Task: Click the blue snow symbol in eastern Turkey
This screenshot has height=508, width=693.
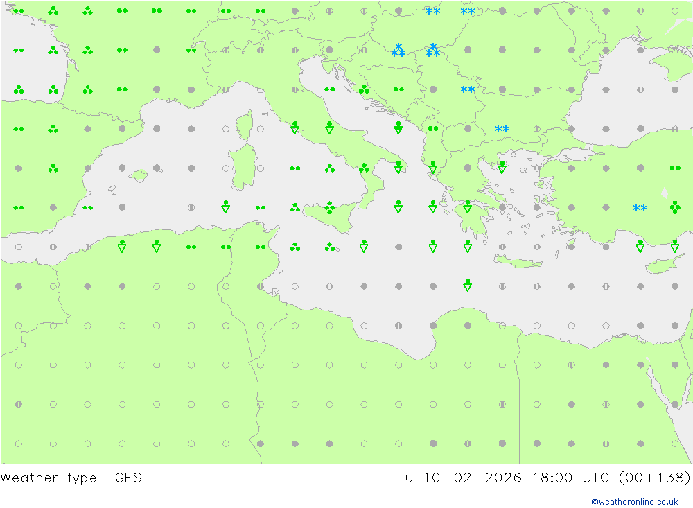Action: coord(640,208)
